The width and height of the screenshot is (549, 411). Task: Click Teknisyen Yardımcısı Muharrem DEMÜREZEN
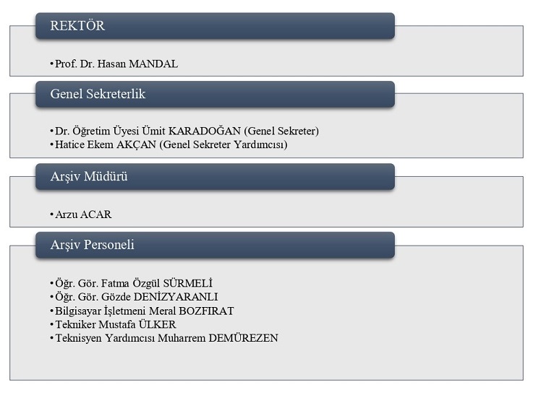pyautogui.click(x=166, y=338)
